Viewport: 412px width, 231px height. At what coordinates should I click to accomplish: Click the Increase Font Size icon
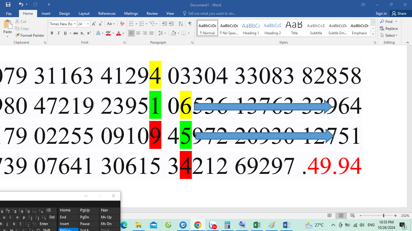pyautogui.click(x=94, y=24)
